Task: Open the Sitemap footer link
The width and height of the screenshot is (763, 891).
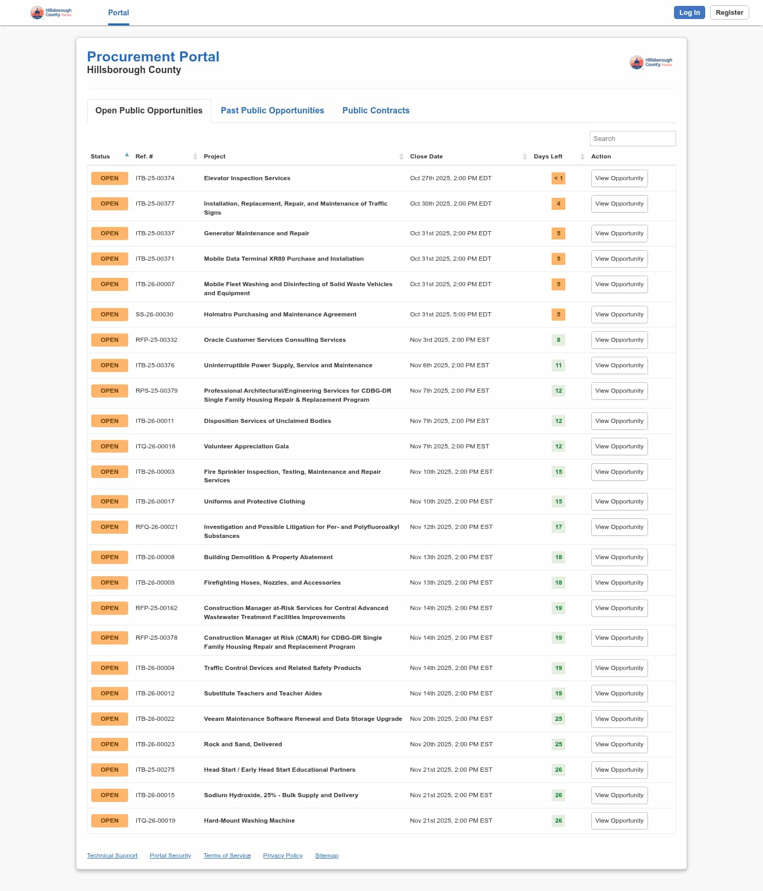Action: coord(326,855)
